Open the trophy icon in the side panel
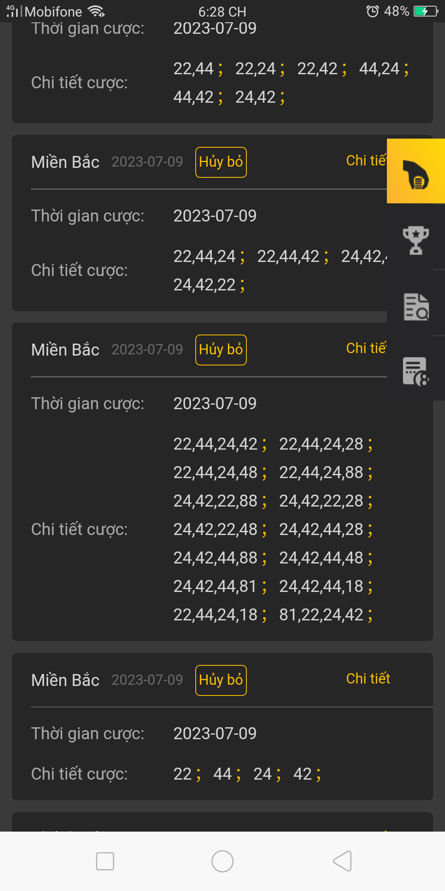 point(416,240)
